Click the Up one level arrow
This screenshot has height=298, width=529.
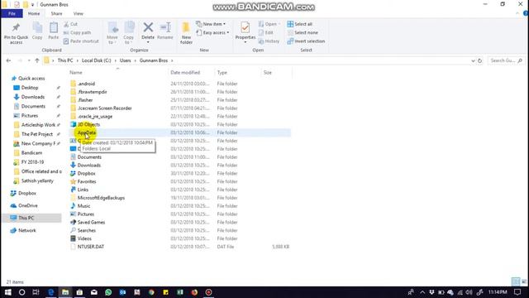pyautogui.click(x=37, y=60)
